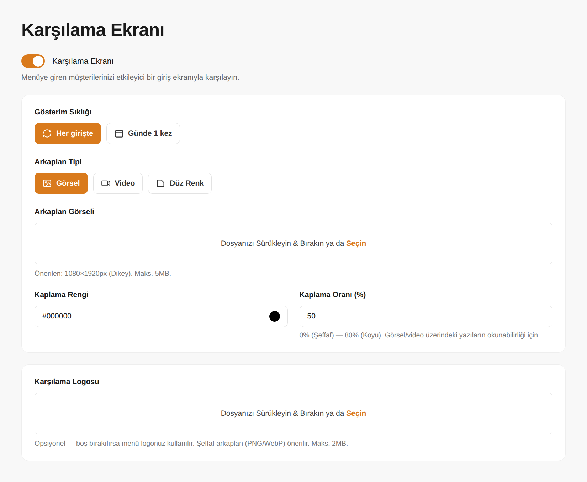Click the Kaplama Rengi label

pos(61,295)
